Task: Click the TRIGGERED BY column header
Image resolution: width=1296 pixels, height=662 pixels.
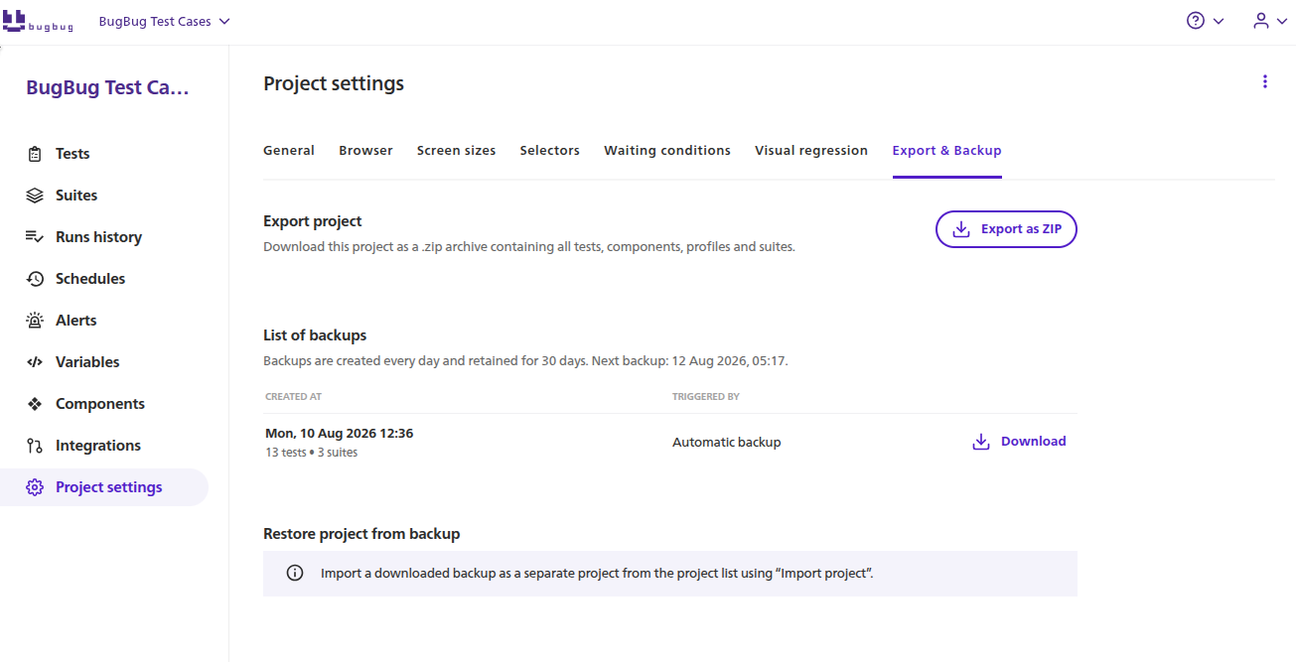Action: (706, 397)
